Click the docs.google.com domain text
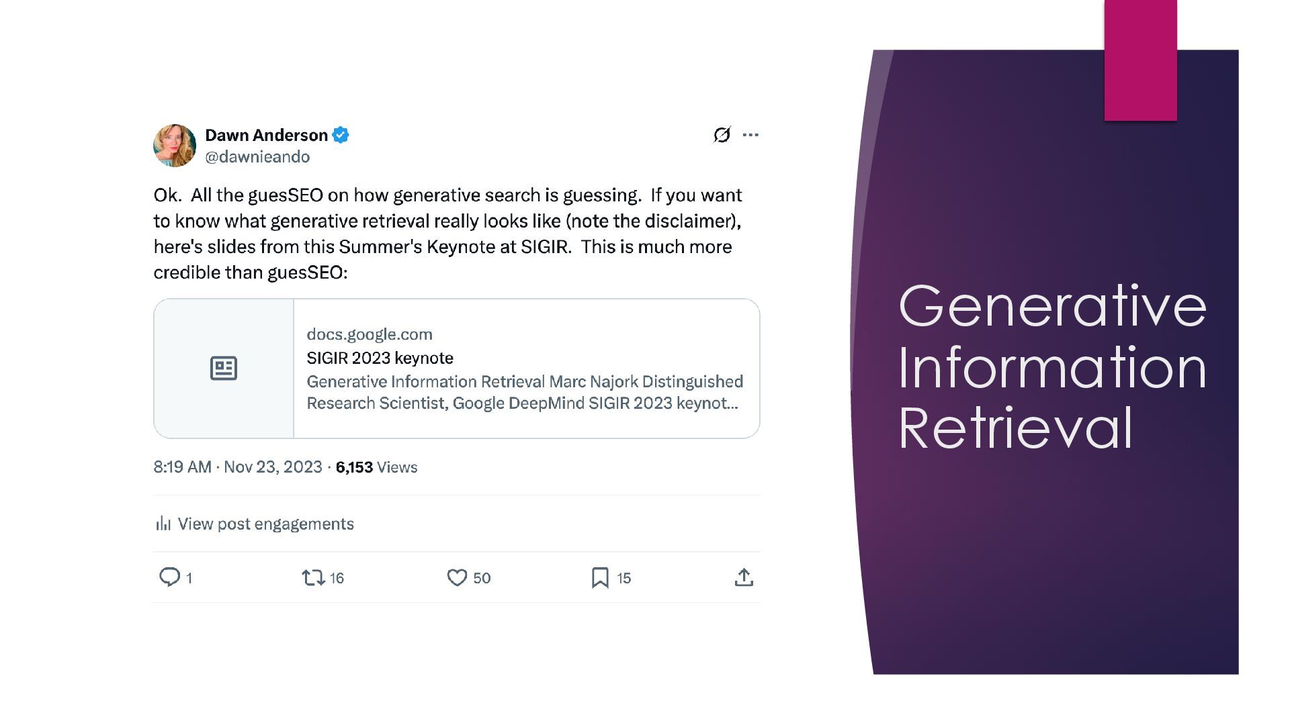 (x=370, y=334)
